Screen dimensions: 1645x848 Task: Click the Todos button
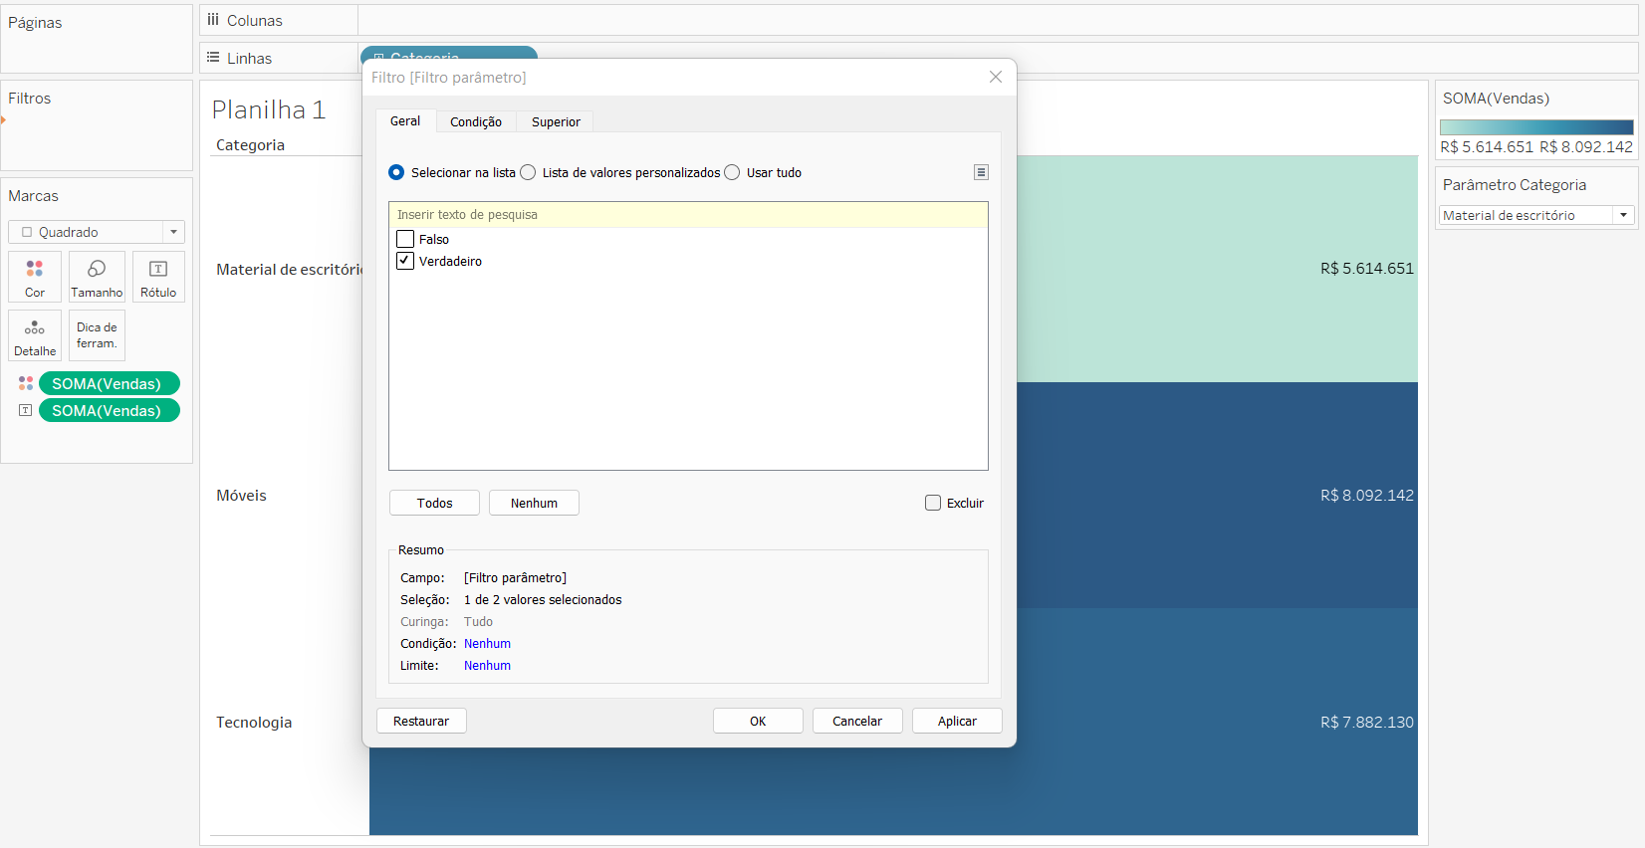pyautogui.click(x=434, y=503)
